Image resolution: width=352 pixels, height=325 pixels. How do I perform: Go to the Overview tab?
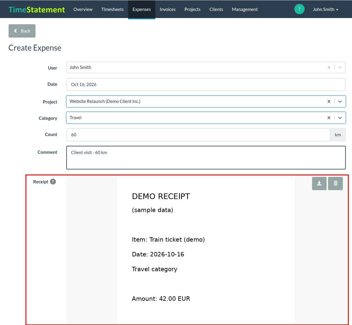click(x=83, y=9)
